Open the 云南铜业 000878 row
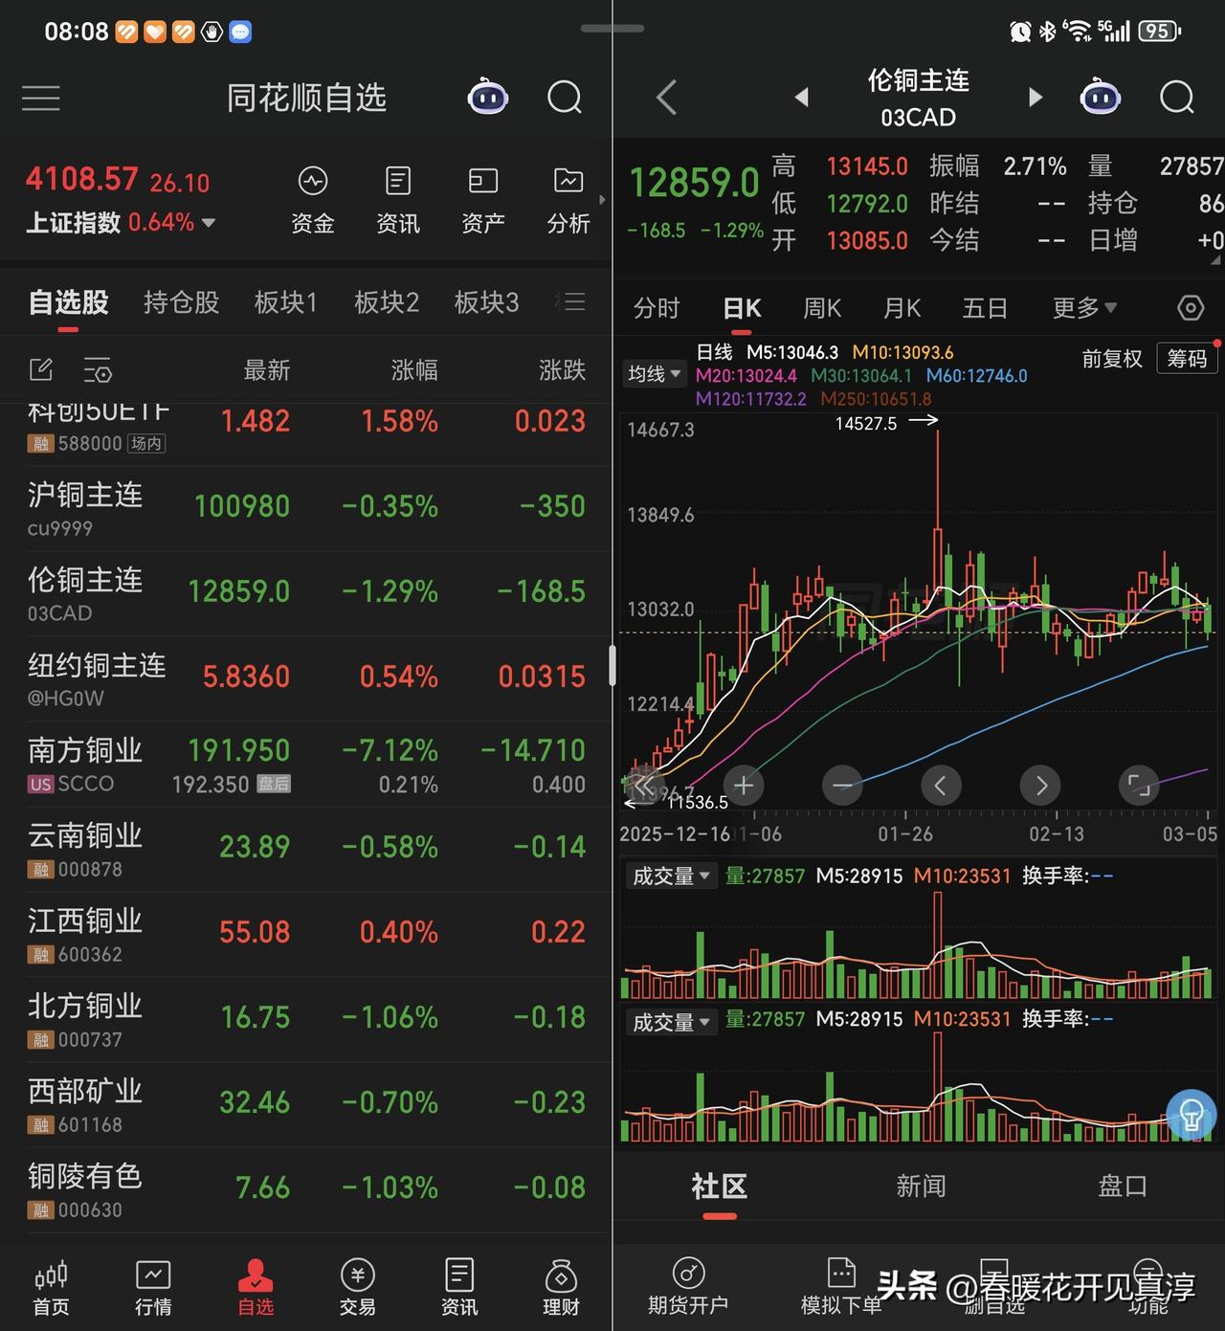Image resolution: width=1225 pixels, height=1331 pixels. pyautogui.click(x=305, y=850)
